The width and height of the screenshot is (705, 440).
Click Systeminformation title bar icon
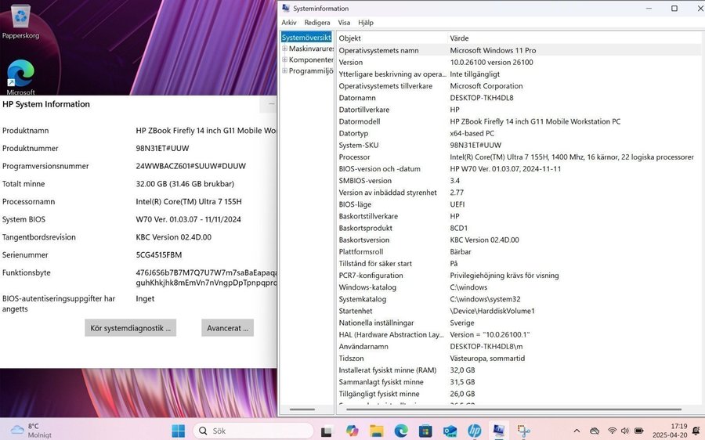tap(285, 8)
